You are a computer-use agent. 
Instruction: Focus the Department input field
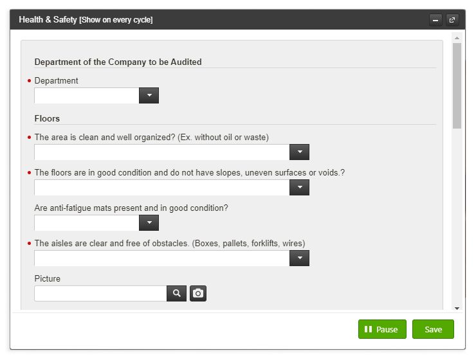click(x=87, y=96)
